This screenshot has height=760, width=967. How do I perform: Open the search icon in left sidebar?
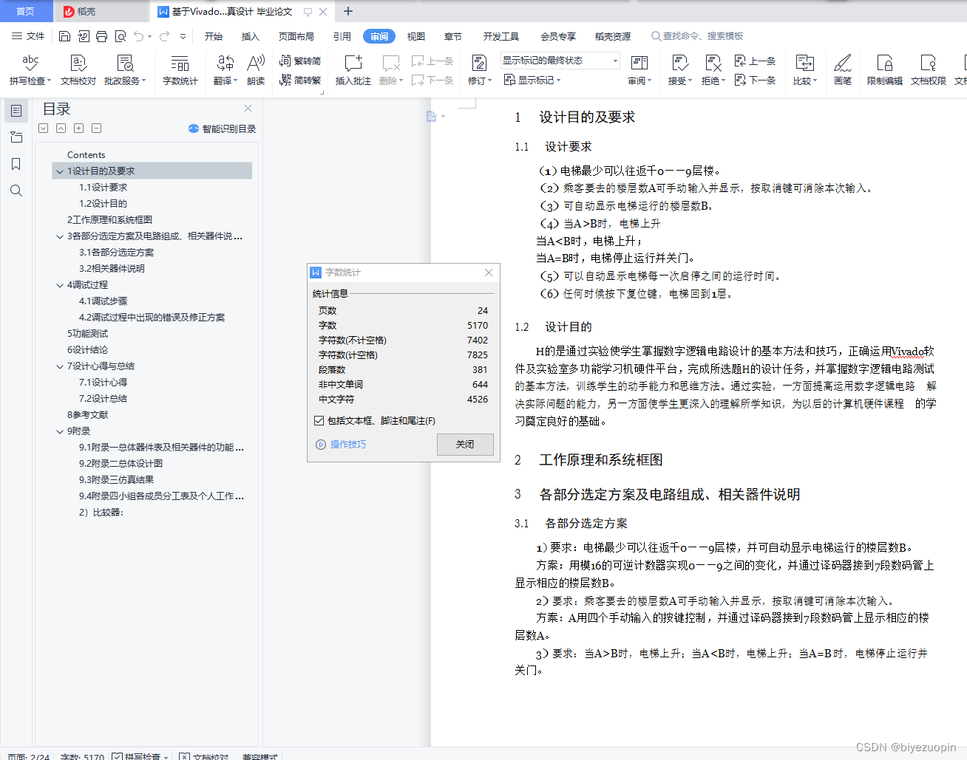pos(16,191)
